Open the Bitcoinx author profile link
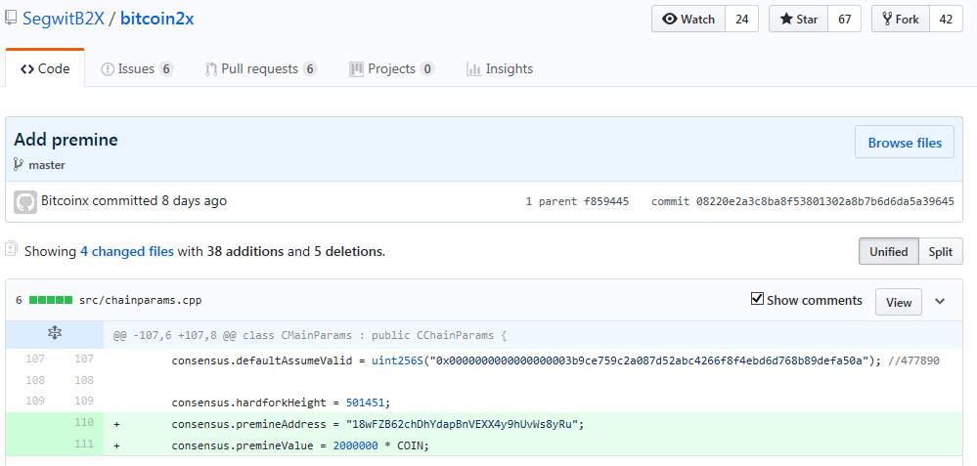Screen dimensions: 977x466 click(65, 201)
